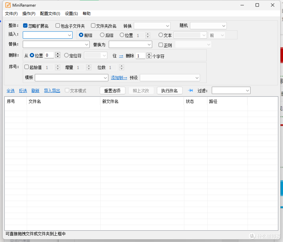Image resolution: width=283 pixels, height=242 pixels.
Task: Click the 新文件名 column header
Action: pyautogui.click(x=142, y=101)
